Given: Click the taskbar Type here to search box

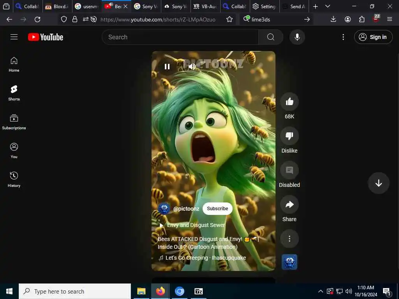Looking at the screenshot, I should point(75,291).
